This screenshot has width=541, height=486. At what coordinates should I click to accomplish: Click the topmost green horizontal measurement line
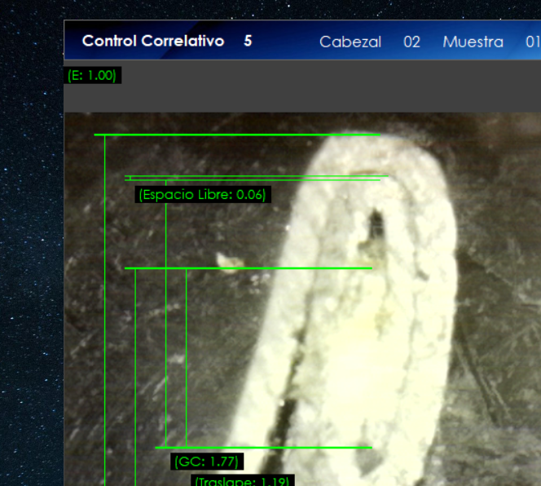tap(236, 135)
